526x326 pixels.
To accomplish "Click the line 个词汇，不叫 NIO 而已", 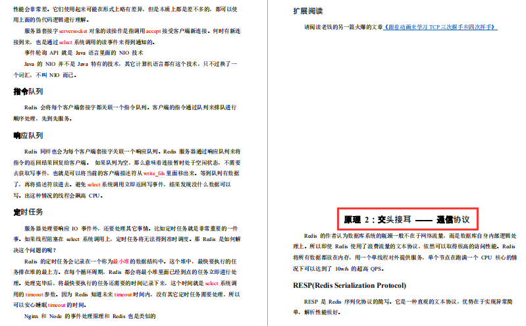I will [45, 75].
